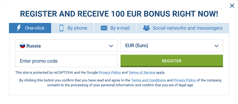
Task: Switch to the One-click tab label
Action: point(35,28)
